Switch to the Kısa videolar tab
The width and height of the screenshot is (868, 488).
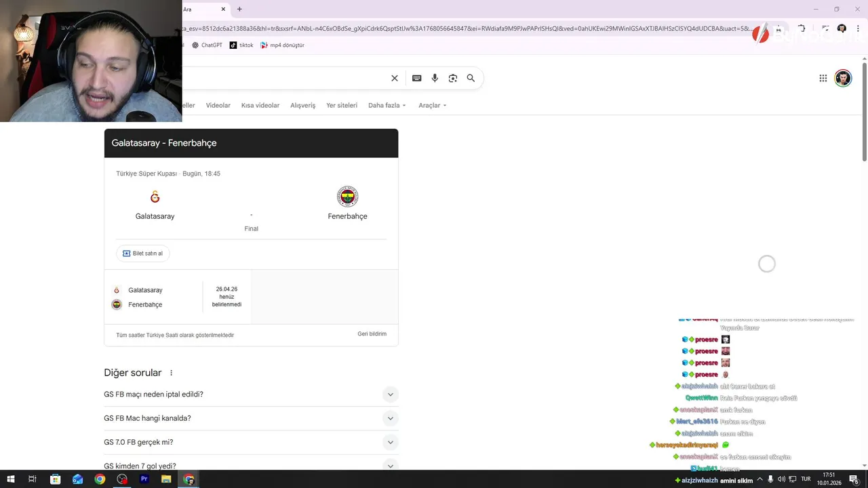click(260, 105)
